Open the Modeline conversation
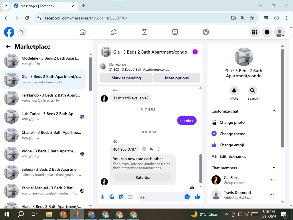This screenshot has width=293, height=220. (x=44, y=61)
